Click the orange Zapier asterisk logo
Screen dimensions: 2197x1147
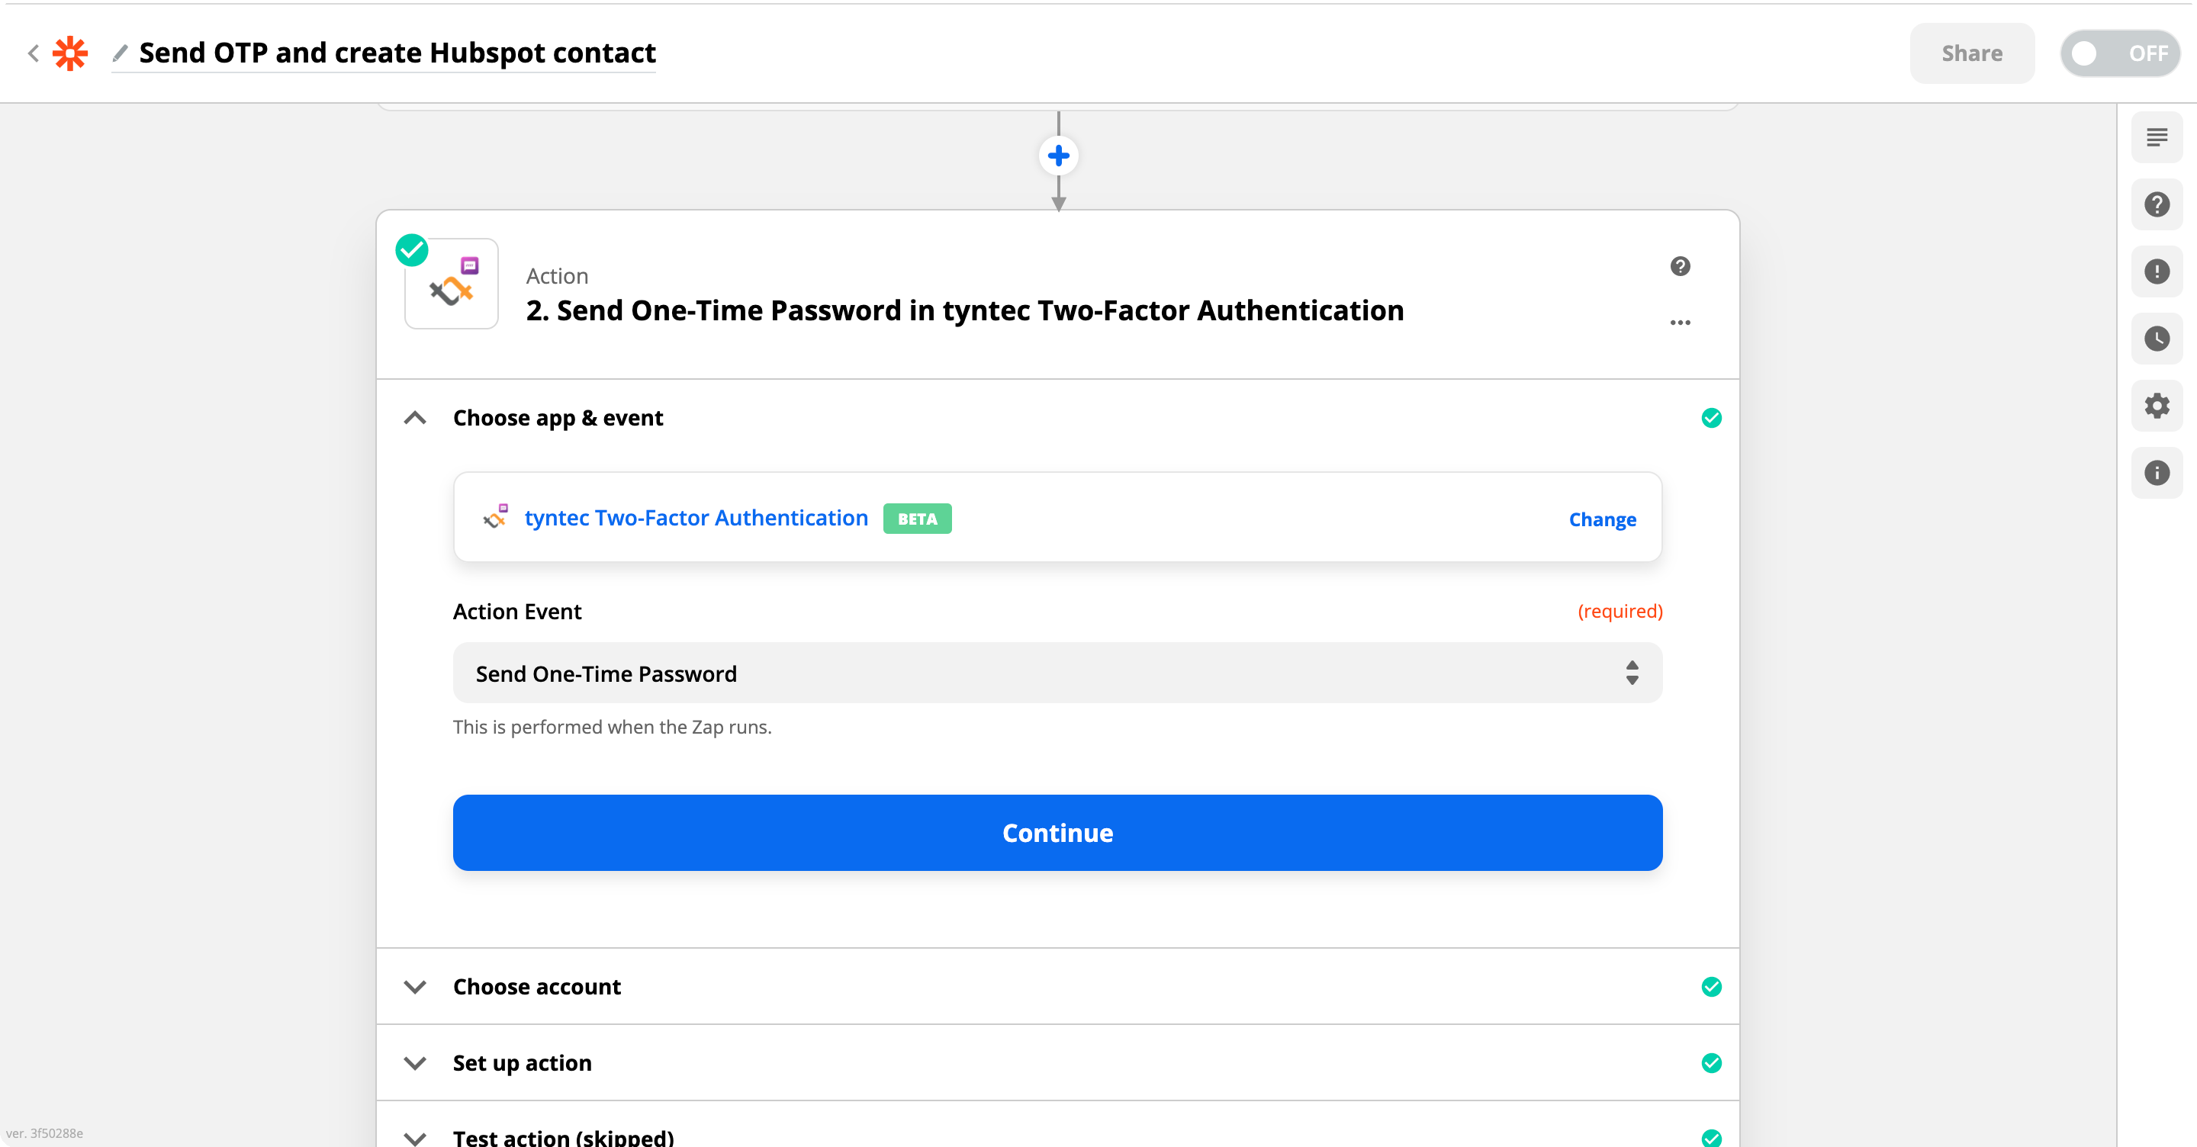point(70,53)
